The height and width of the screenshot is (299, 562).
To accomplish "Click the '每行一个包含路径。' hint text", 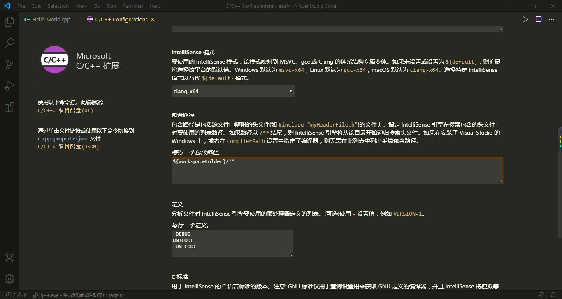I will point(196,152).
